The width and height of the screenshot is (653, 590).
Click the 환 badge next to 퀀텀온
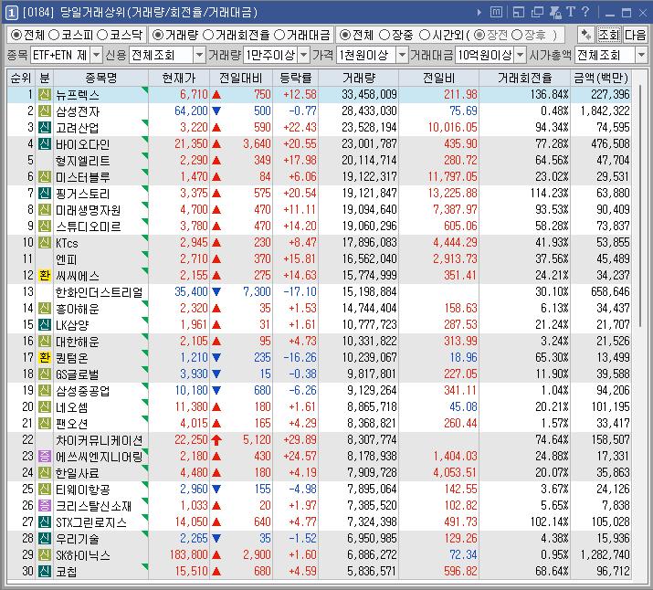pyautogui.click(x=45, y=357)
